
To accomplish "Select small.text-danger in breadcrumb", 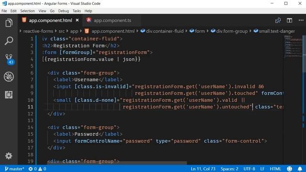I will pos(277,31).
